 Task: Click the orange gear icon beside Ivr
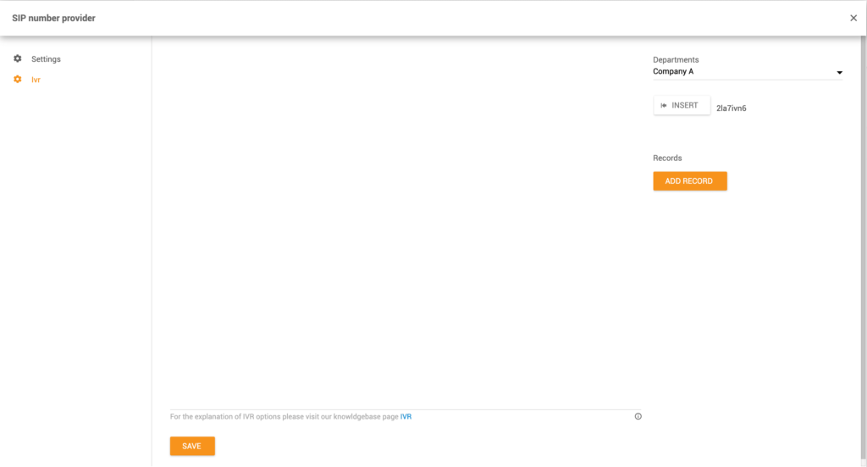coord(18,80)
